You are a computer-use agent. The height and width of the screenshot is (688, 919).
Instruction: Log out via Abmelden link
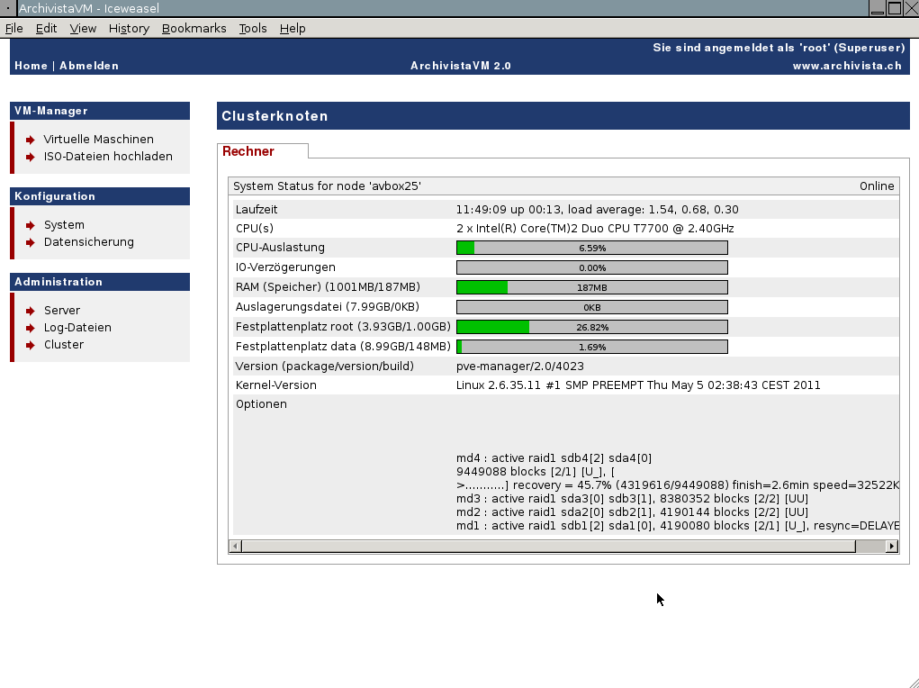point(89,66)
